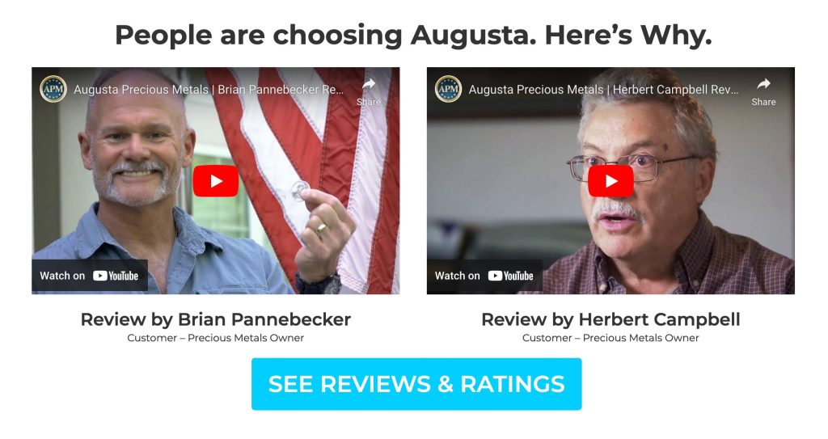Play the Brian Pannebecker review video
The height and width of the screenshot is (439, 828).
pos(215,181)
